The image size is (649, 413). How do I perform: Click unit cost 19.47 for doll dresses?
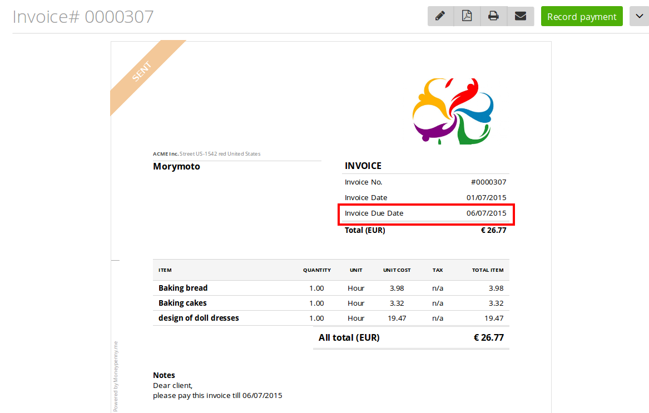[397, 319]
